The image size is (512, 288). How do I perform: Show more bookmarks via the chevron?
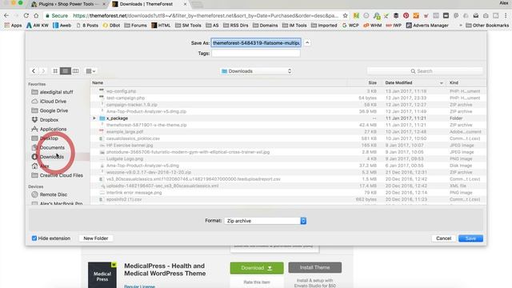[x=461, y=25]
